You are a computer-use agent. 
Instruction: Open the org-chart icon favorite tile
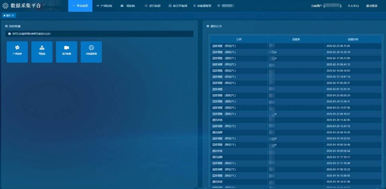pyautogui.click(x=42, y=52)
